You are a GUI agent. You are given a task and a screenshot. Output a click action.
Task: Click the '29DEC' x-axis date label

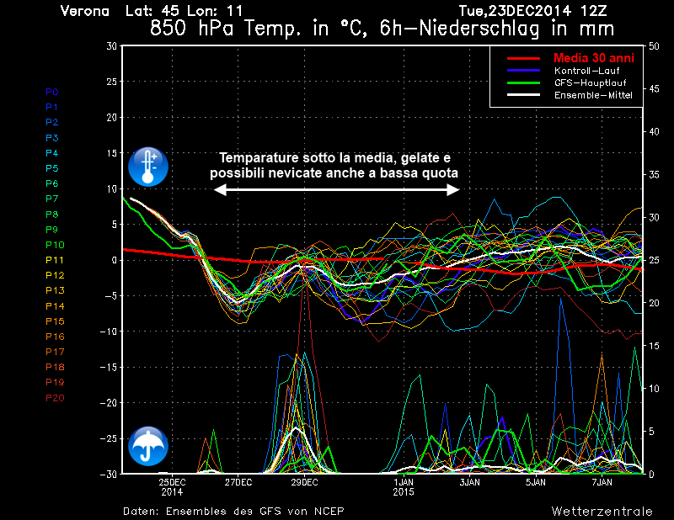[304, 482]
